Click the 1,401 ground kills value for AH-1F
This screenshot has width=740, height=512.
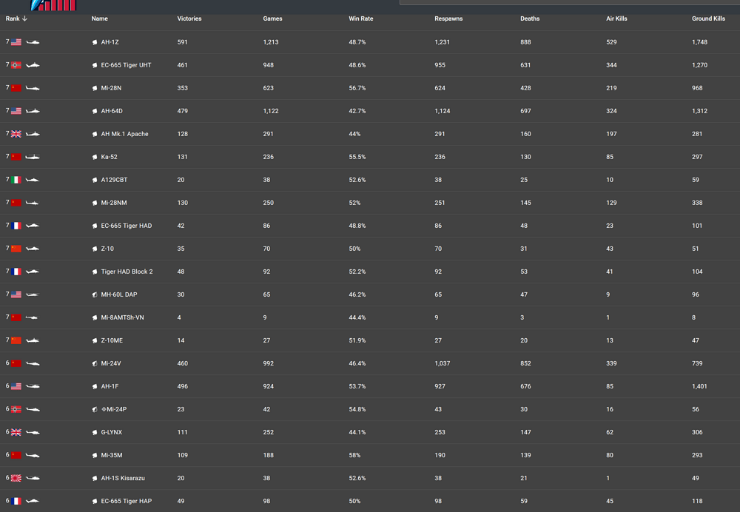699,386
